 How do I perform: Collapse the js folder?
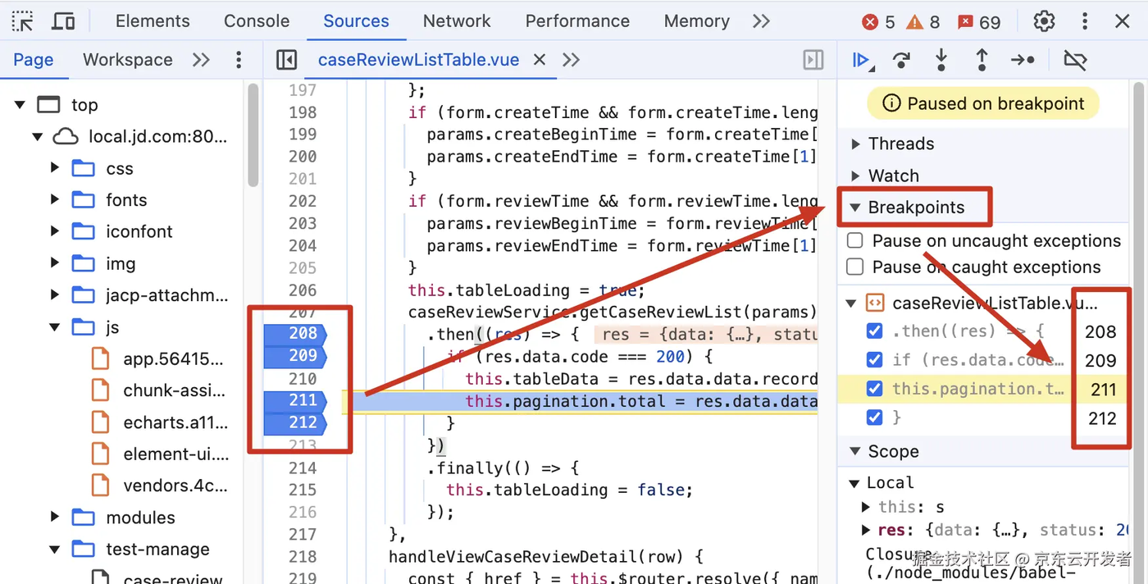point(55,327)
